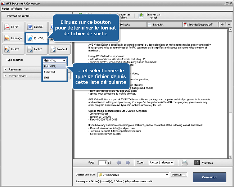Screen dimensions: 234x187
Task: Select the En PDF output format
Action: click(13, 27)
